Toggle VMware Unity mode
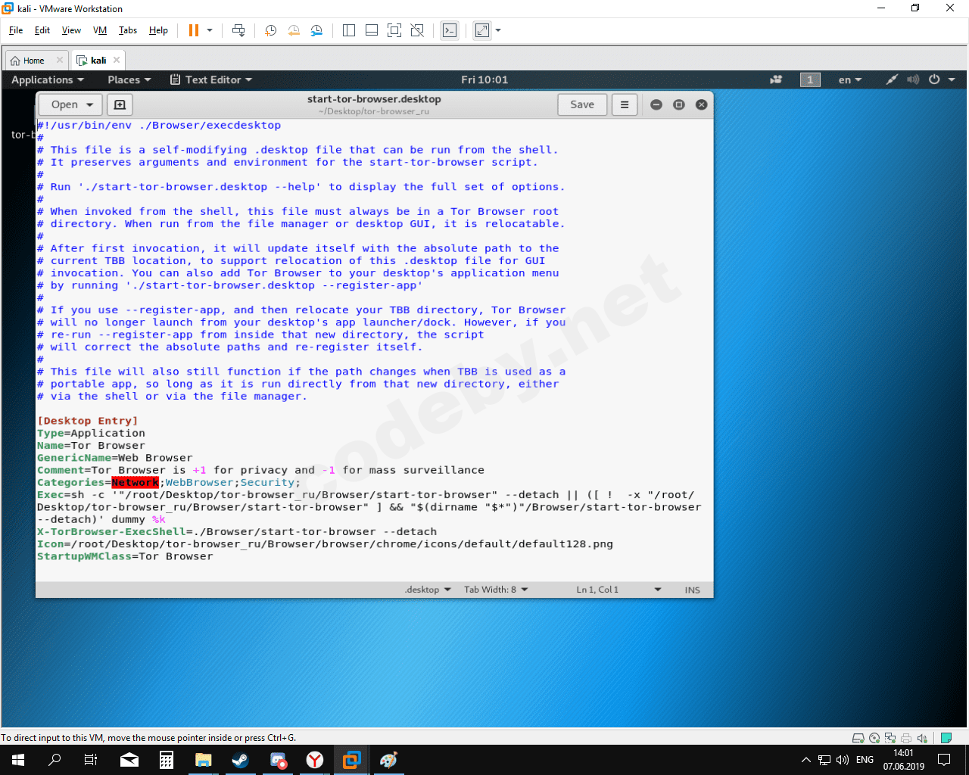 (x=417, y=30)
